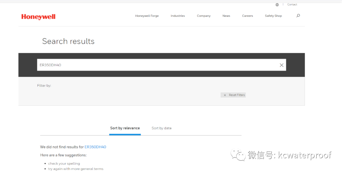Image resolution: width=342 pixels, height=171 pixels.
Task: Click the 'check your spelling' suggestion
Action: point(64,164)
